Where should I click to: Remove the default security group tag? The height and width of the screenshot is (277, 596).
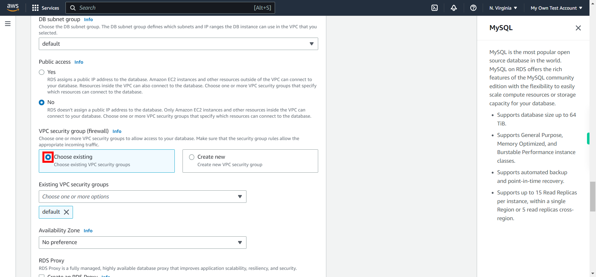[66, 212]
